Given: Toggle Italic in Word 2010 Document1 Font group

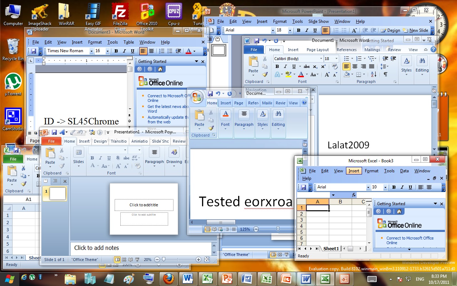Looking at the screenshot, I should (x=285, y=66).
